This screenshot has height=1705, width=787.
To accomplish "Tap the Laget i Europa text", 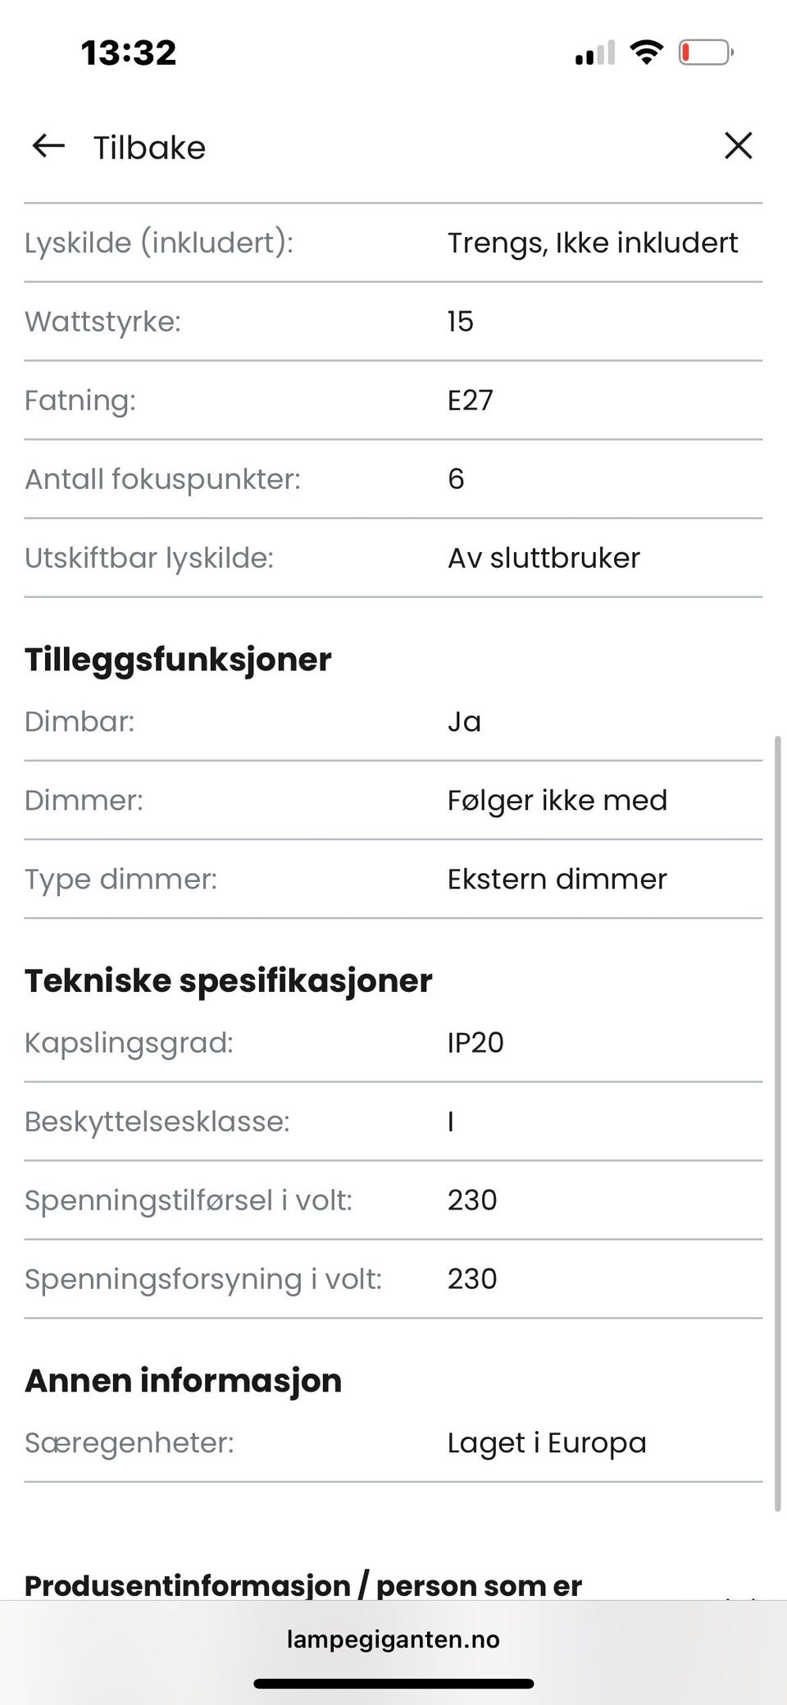I will pos(547,1443).
